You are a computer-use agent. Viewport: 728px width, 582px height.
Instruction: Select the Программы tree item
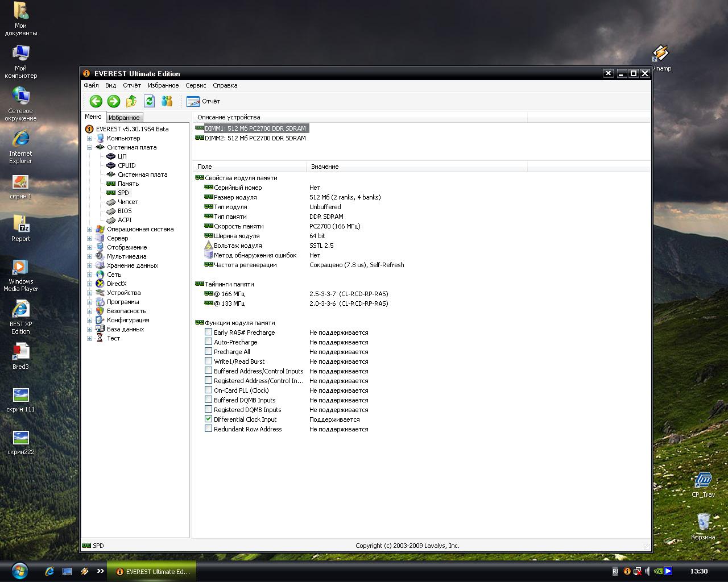[123, 302]
